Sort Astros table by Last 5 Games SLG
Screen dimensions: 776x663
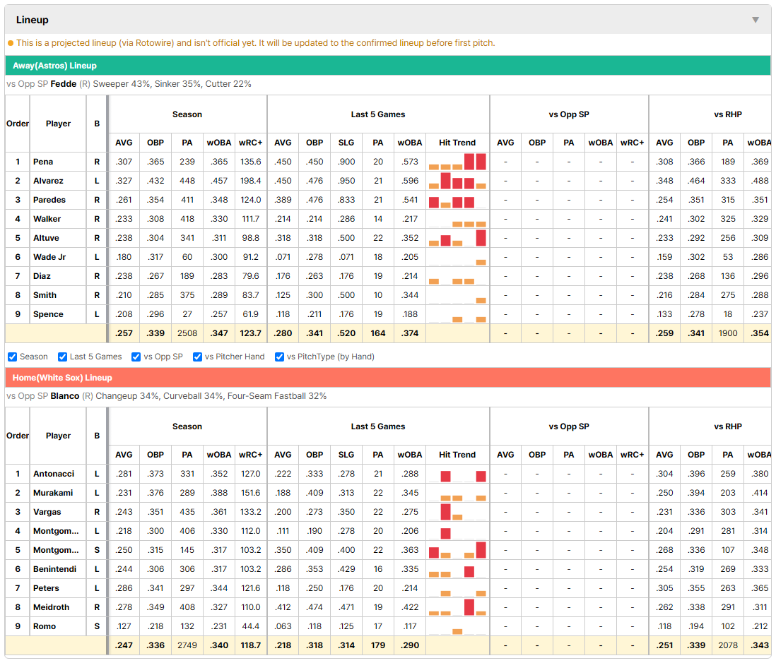tap(346, 143)
